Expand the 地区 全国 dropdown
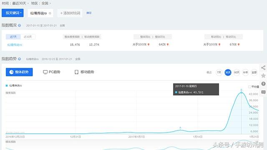This screenshot has height=150, width=267. point(41,3)
